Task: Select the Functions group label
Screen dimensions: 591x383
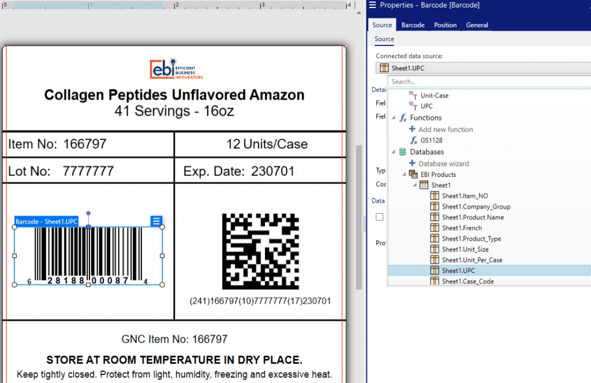Action: pyautogui.click(x=425, y=118)
